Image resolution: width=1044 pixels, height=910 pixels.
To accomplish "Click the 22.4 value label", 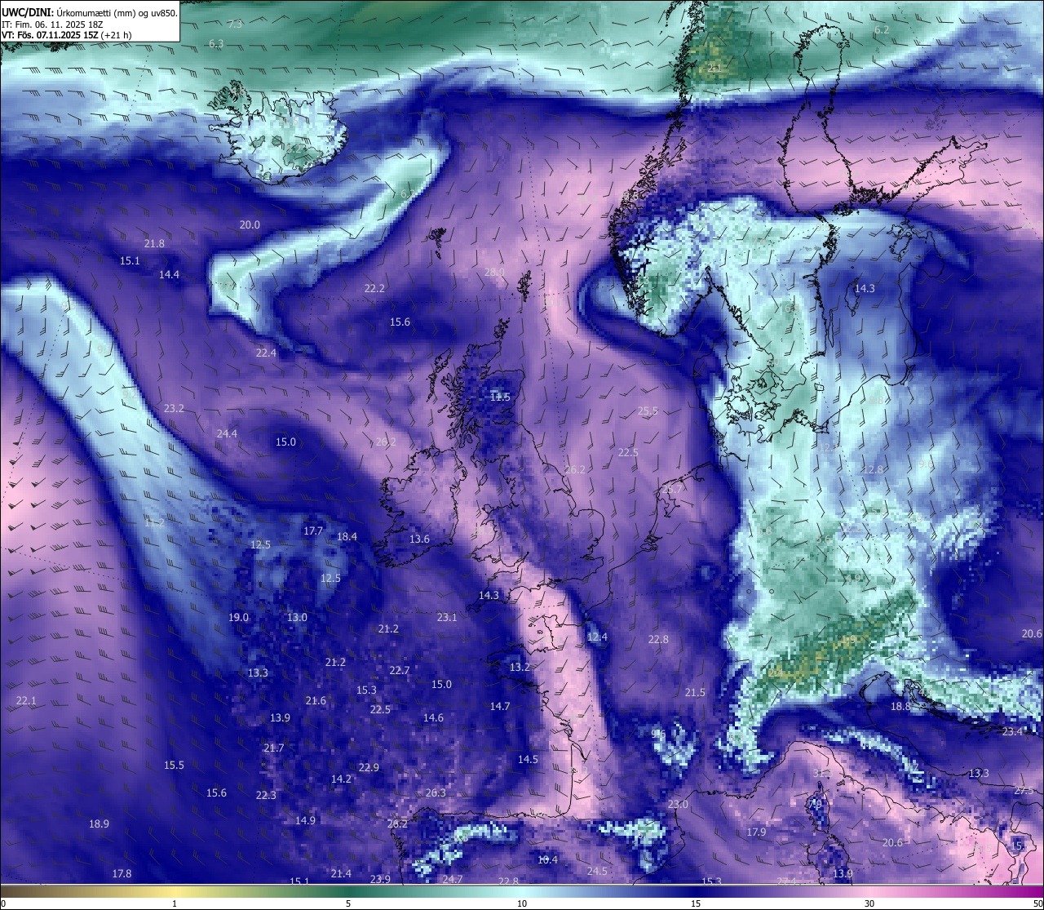I will click(x=266, y=353).
